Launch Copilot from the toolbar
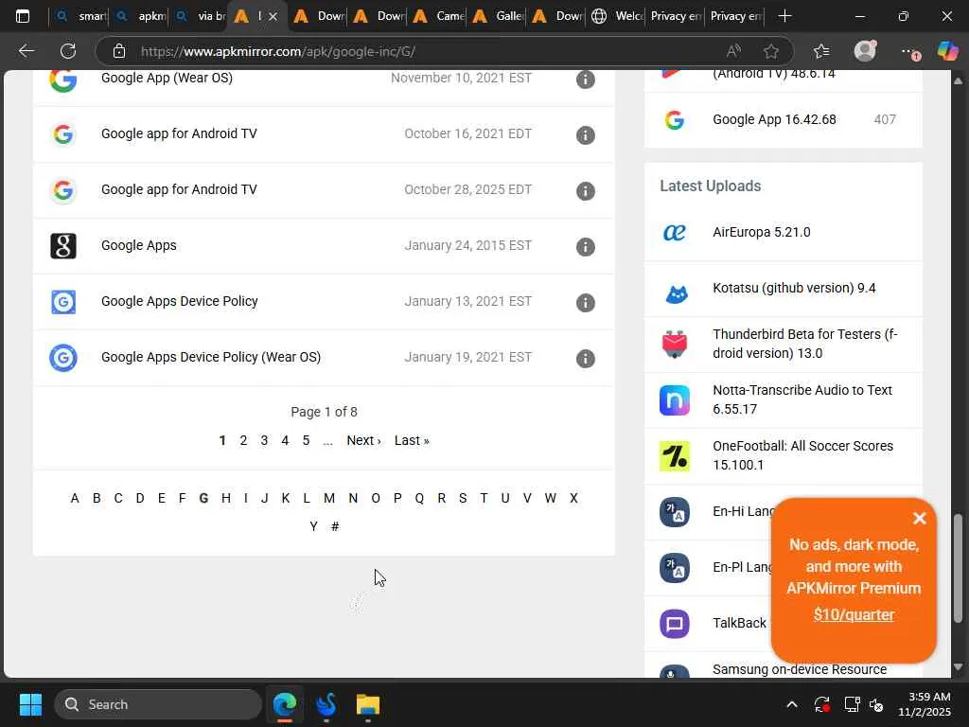Screen dimensions: 969x727 pos(947,51)
